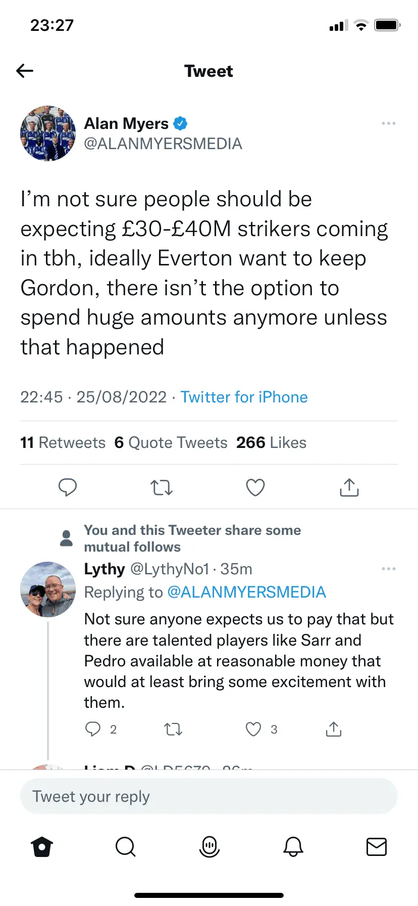
Task: Share Lythy's reply
Action: 334,729
